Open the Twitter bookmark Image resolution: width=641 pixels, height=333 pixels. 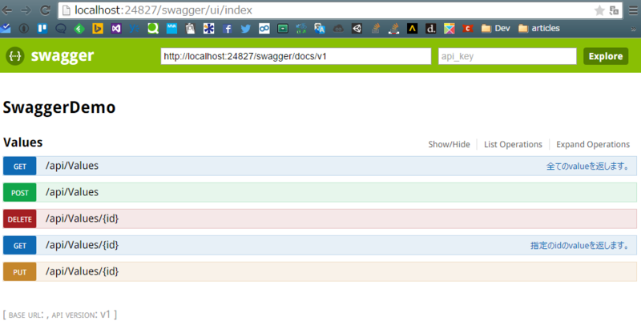pos(246,28)
